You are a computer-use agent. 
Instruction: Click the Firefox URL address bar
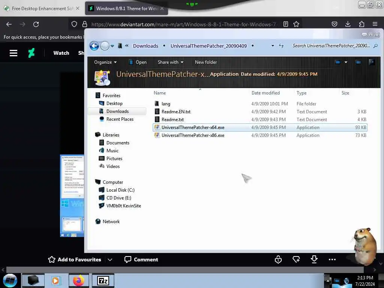pos(184,24)
